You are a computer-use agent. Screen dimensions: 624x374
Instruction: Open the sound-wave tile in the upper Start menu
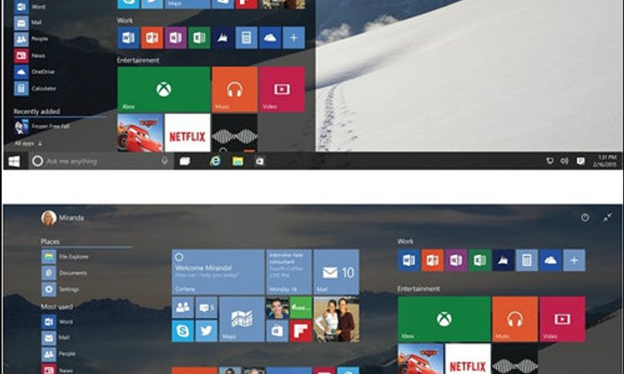pos(234,133)
